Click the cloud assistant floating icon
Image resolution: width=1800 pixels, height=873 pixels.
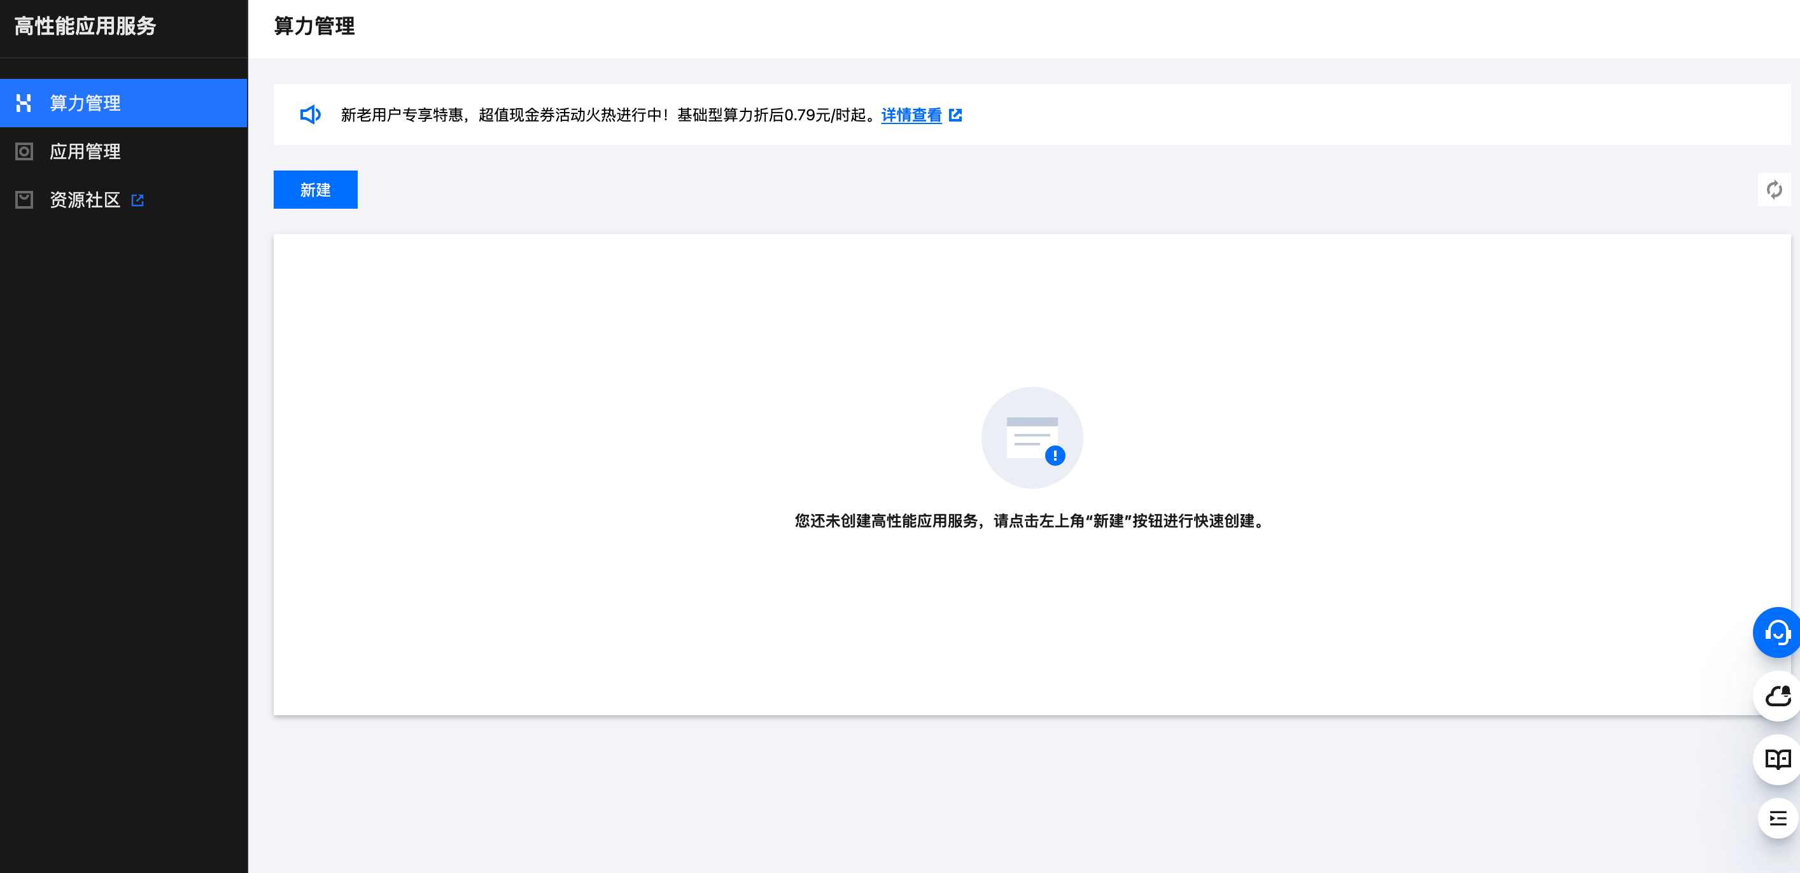[1777, 696]
